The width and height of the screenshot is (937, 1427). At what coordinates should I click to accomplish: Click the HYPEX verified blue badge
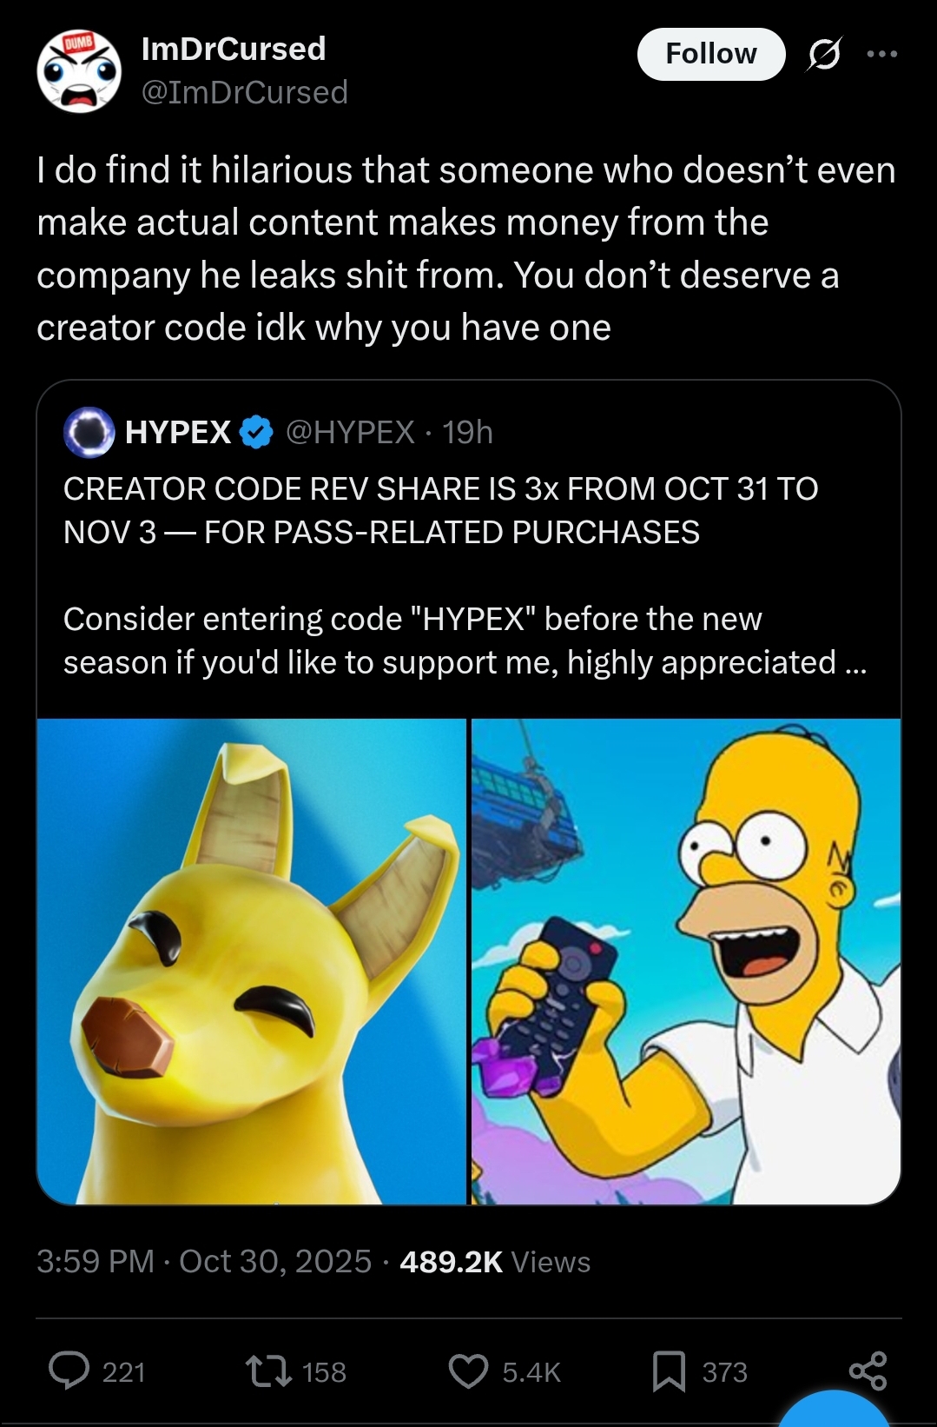coord(256,432)
